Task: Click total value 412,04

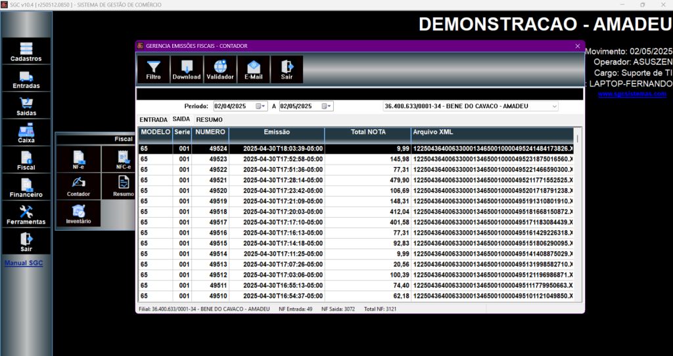Action: pyautogui.click(x=368, y=212)
